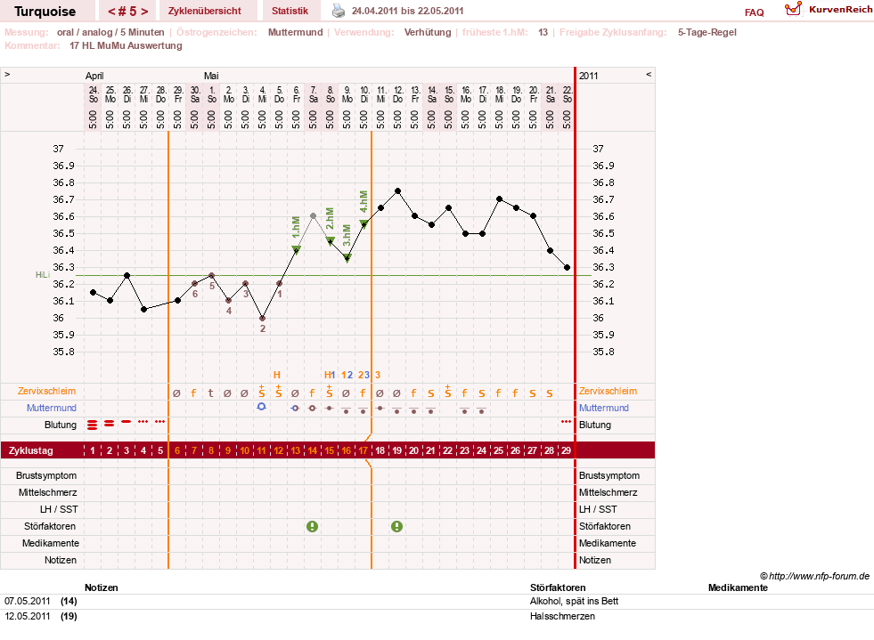The height and width of the screenshot is (640, 874).
Task: Click the t Zervixschleim symbol on day 8
Action: 210,393
